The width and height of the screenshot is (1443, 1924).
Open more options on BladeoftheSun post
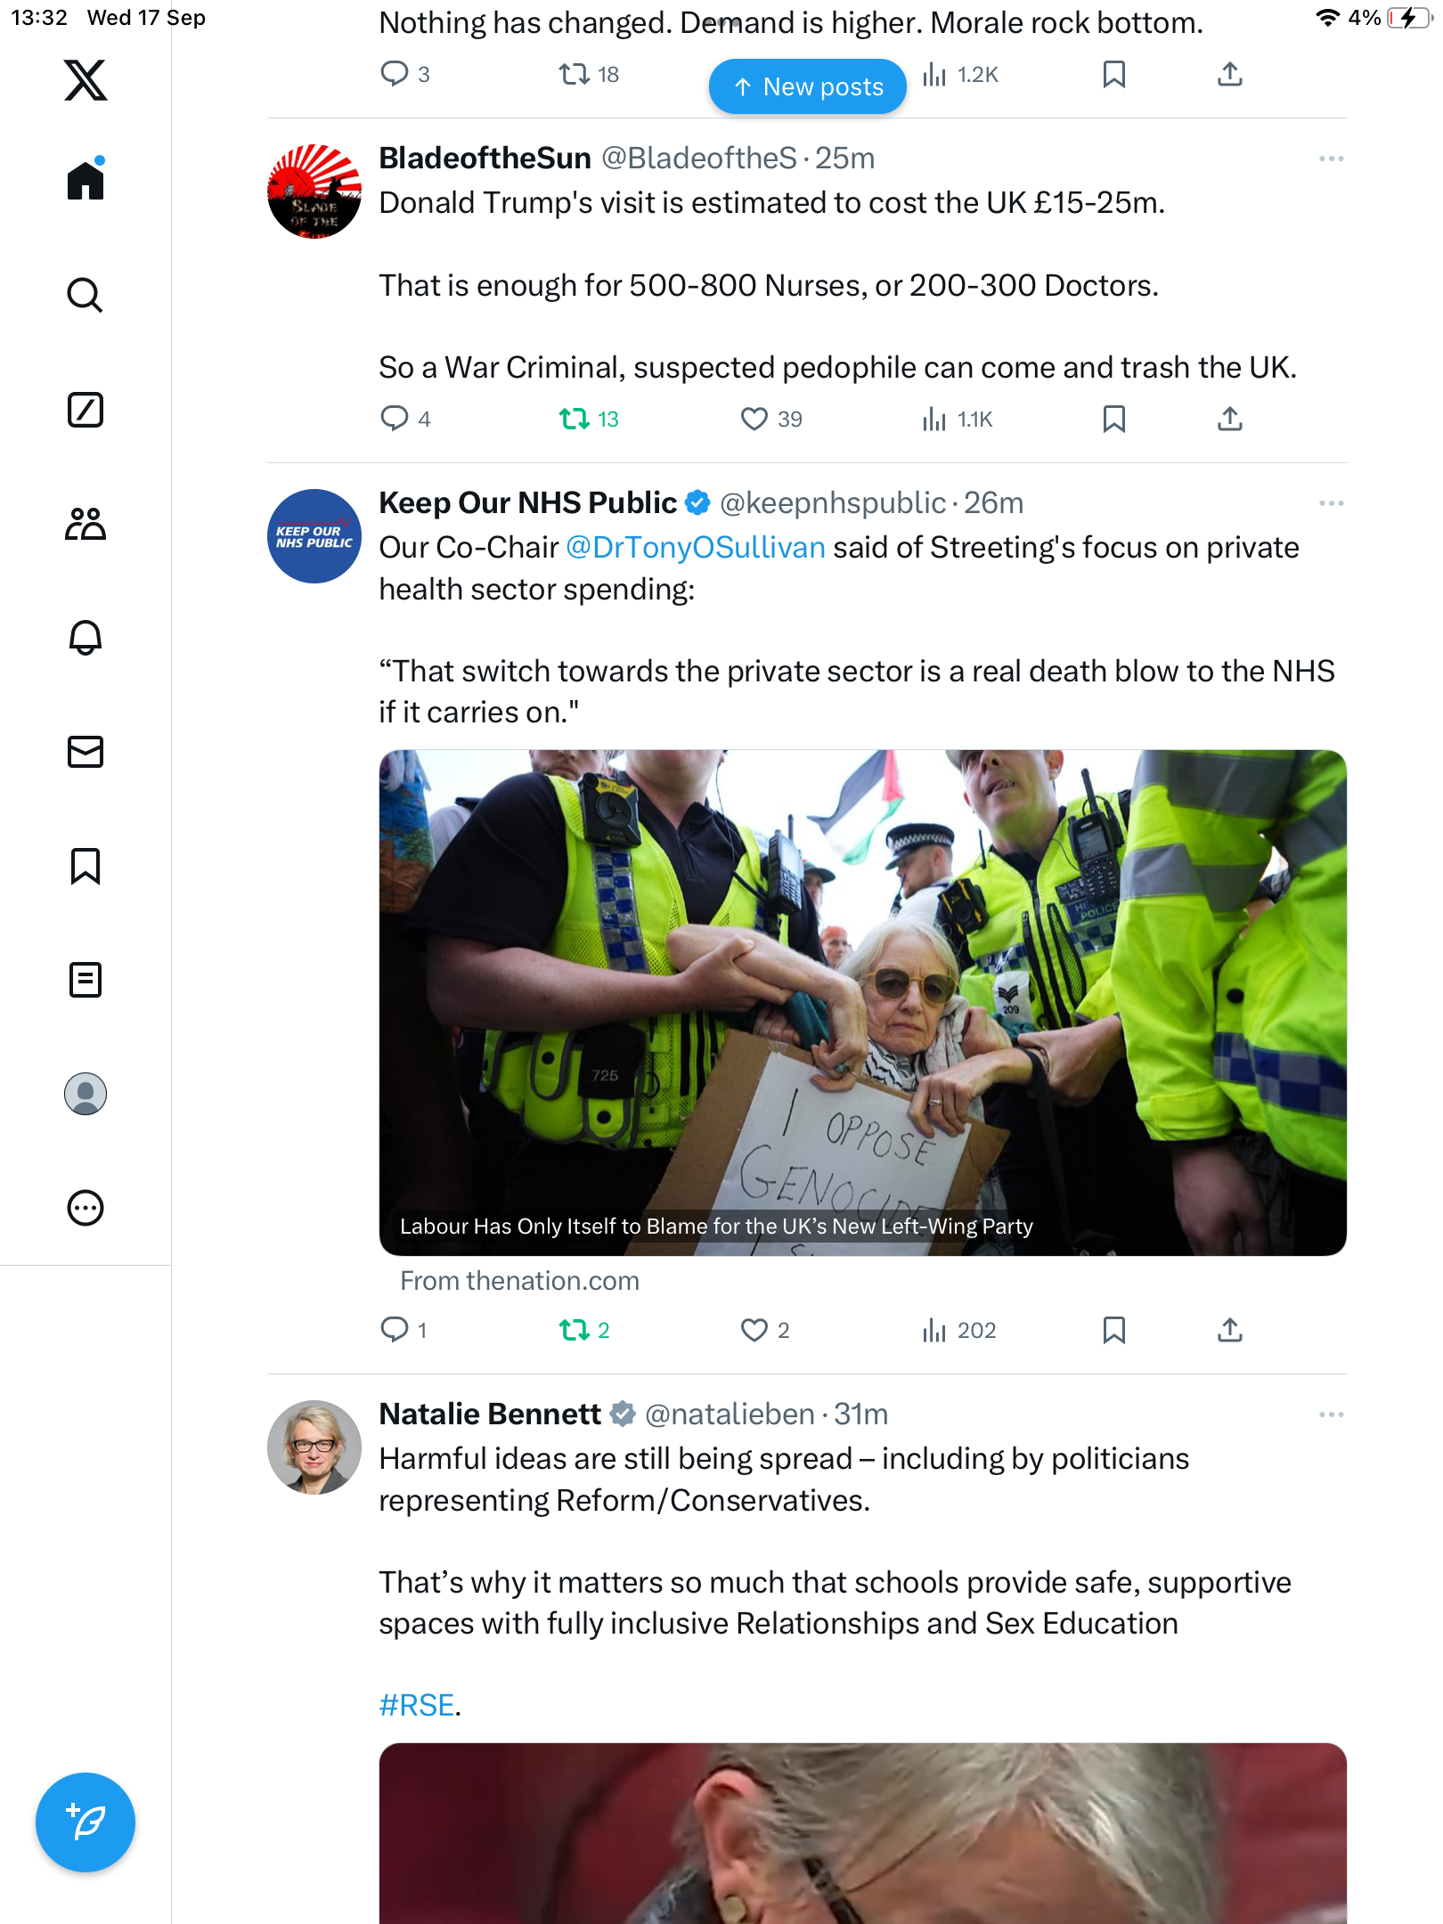tap(1331, 159)
